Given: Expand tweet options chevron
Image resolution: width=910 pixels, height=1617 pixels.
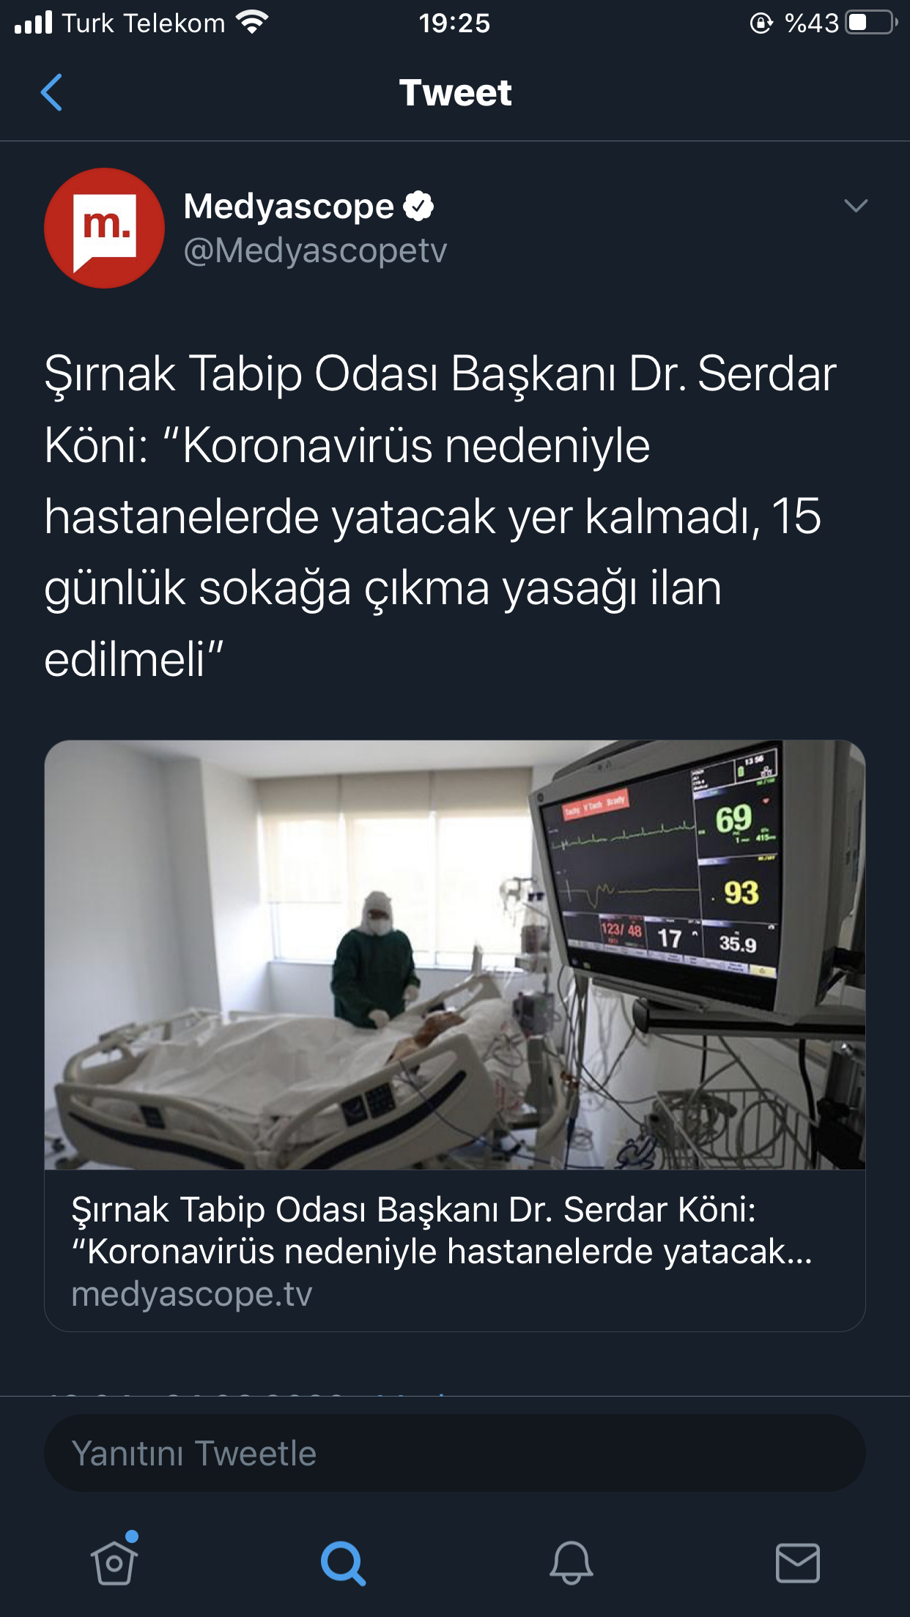Looking at the screenshot, I should (x=856, y=206).
